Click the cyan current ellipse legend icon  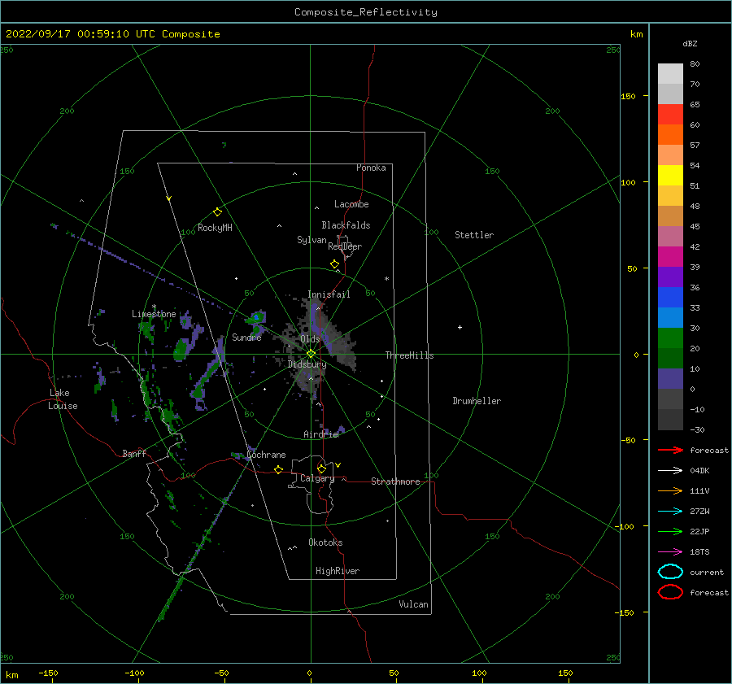click(670, 572)
